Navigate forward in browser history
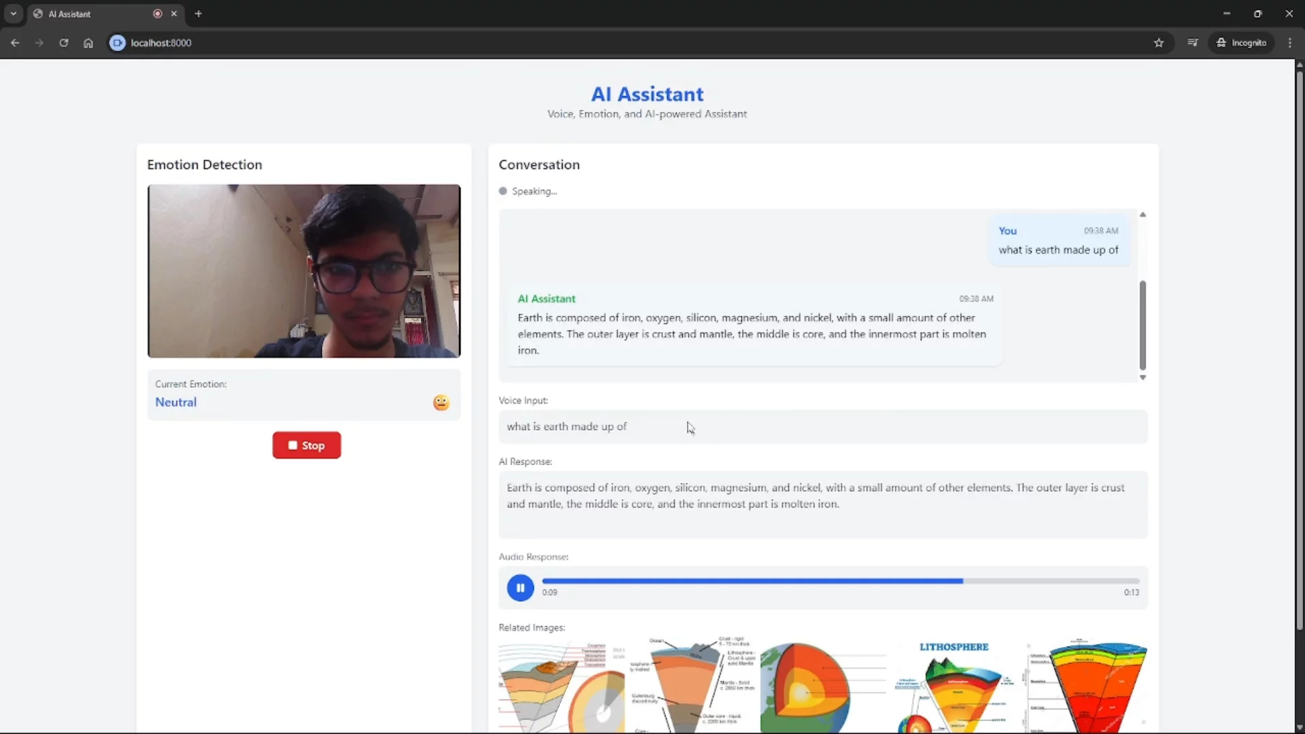The image size is (1305, 734). pyautogui.click(x=39, y=42)
